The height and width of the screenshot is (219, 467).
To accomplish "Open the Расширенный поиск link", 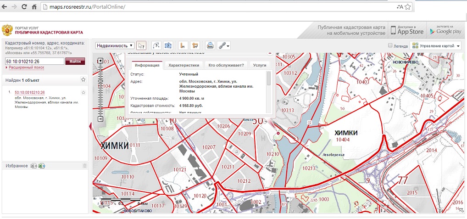I will pos(26,67).
